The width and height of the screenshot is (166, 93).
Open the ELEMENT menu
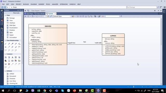(41, 4)
